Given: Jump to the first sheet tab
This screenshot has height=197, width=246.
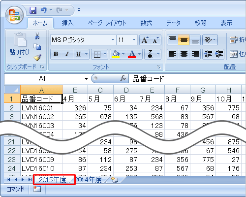Looking at the screenshot, I should point(8,180).
